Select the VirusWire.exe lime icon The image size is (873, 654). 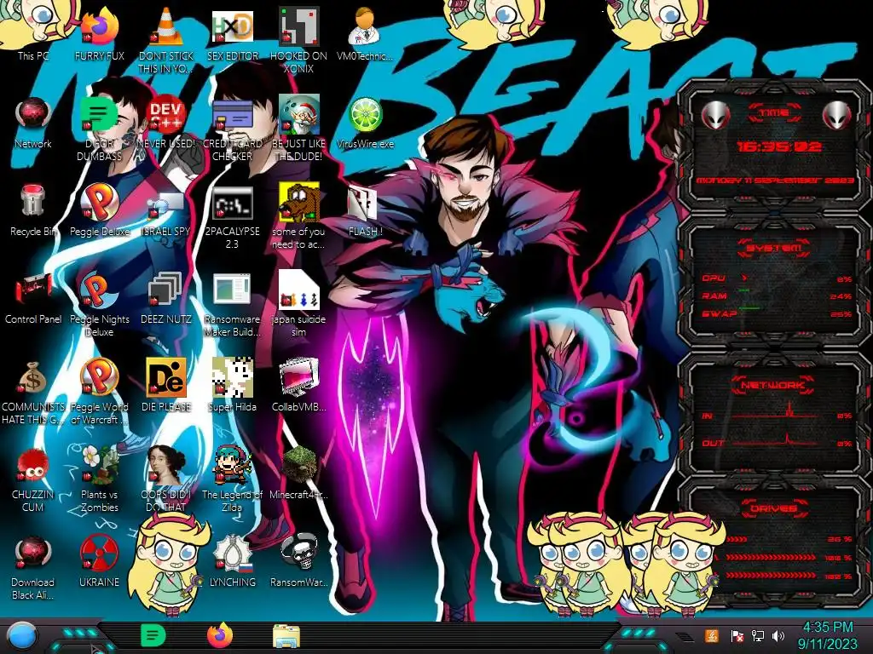[x=365, y=123]
